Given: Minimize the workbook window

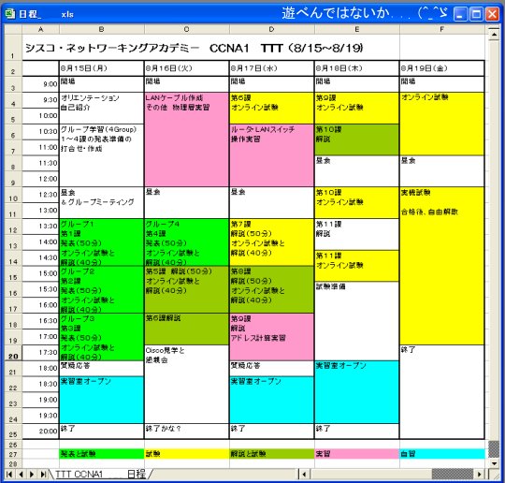Looking at the screenshot, I should (x=460, y=14).
